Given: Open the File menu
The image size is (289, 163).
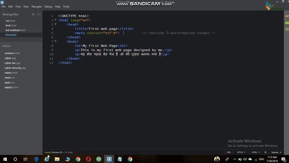Looking at the screenshot, I should coord(3,6).
